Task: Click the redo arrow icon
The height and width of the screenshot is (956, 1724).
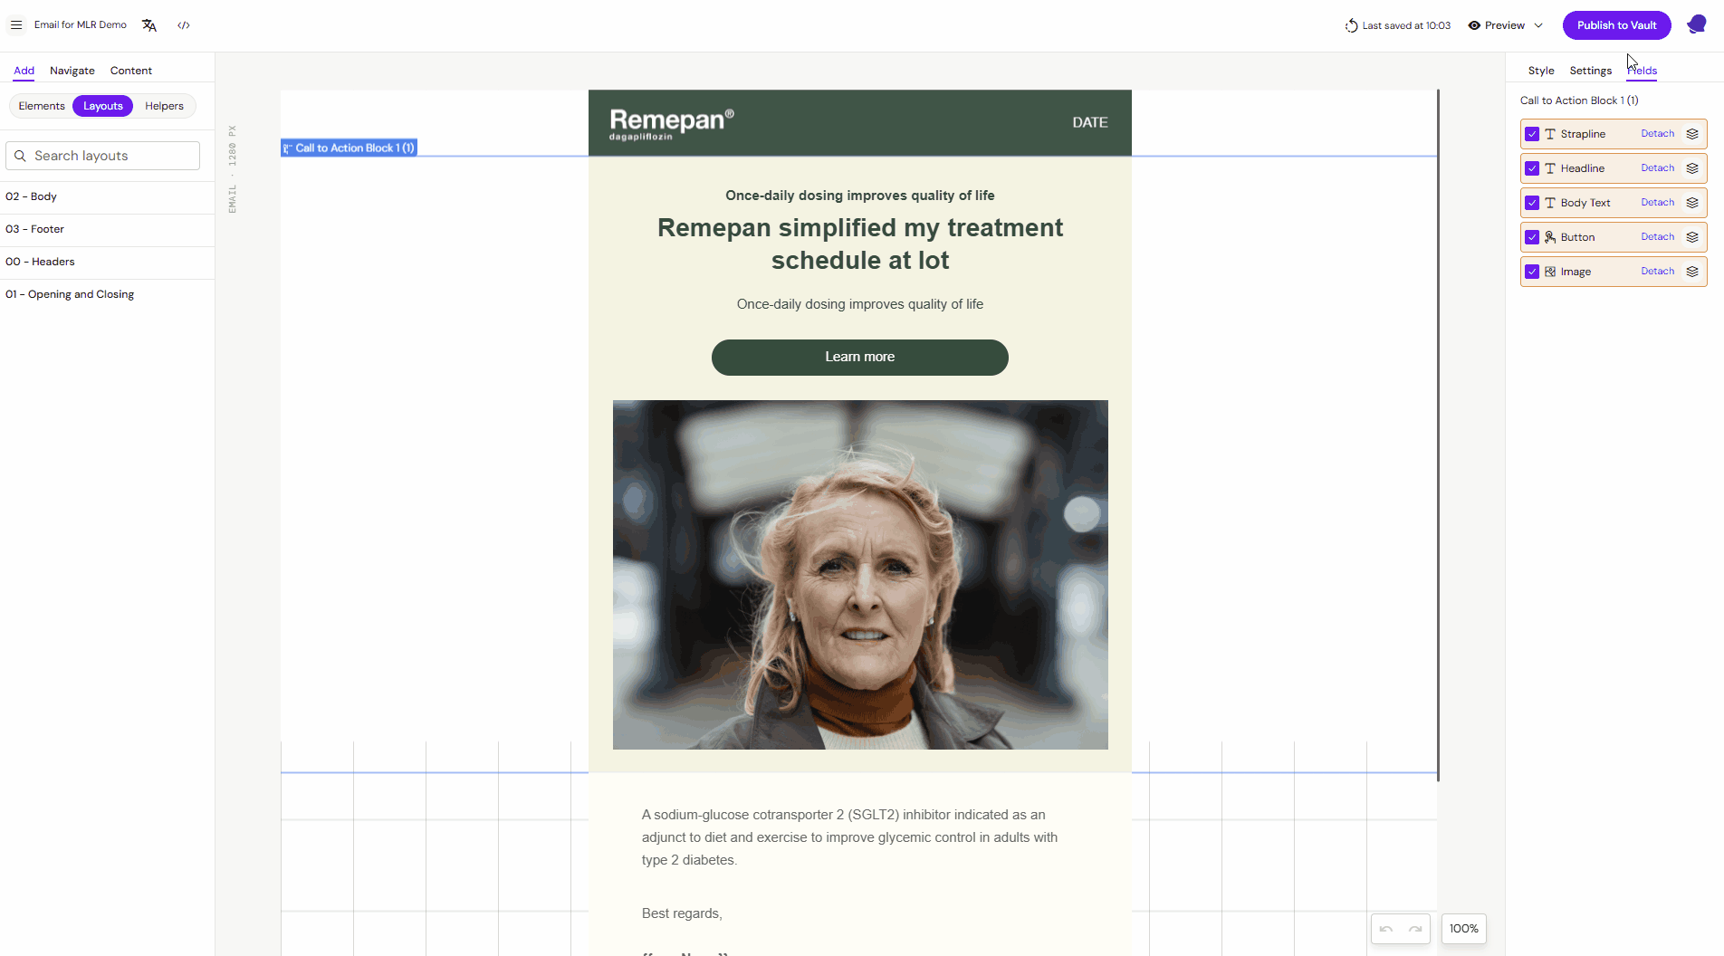Action: [1415, 929]
